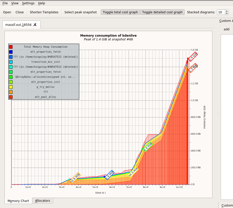
Task: Click Select peak snapshot
Action: click(x=81, y=12)
